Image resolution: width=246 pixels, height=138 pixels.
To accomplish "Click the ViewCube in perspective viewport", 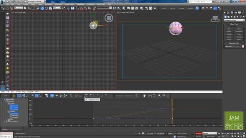I will tap(215, 18).
